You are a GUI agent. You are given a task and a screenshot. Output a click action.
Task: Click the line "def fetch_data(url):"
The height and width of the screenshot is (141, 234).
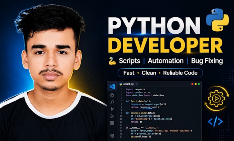click(x=138, y=101)
